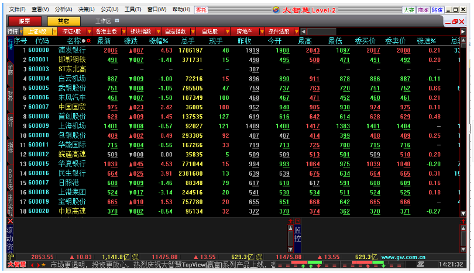Click the orange star icon in status bar
Screen dimensions: 474x273
[x=43, y=265]
